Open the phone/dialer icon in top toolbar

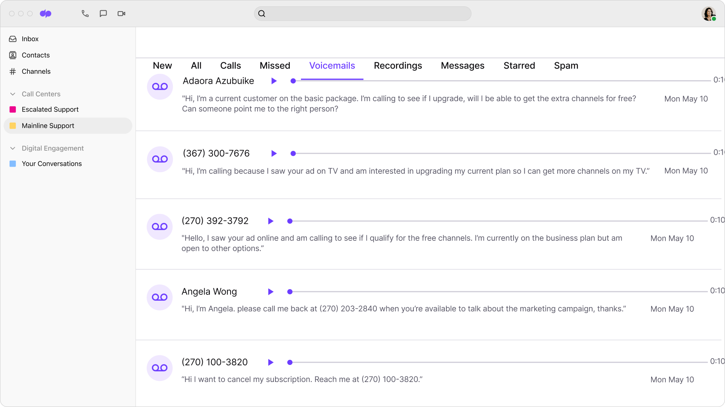(x=85, y=13)
